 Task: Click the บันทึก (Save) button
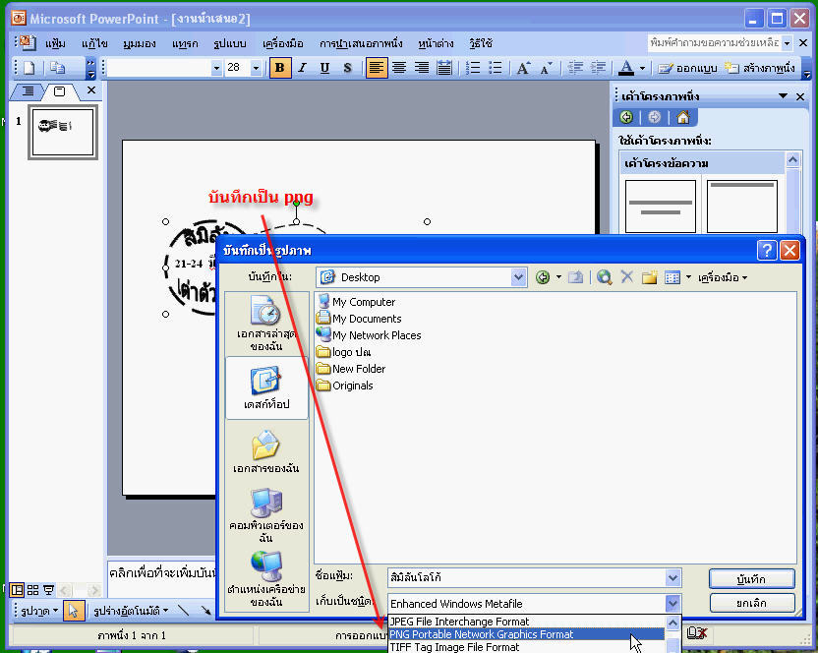[x=751, y=579]
